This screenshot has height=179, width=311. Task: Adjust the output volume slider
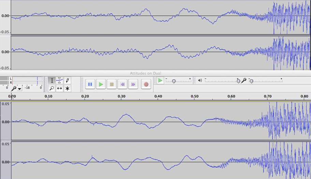pos(222,80)
